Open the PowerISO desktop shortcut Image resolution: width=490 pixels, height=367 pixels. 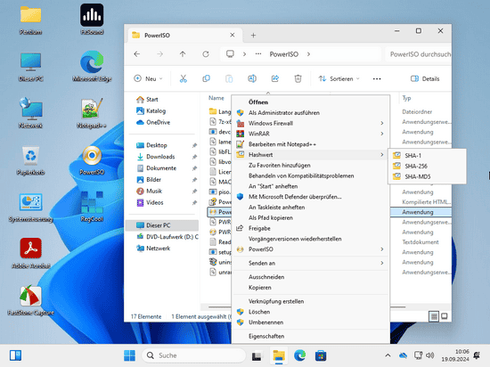tap(92, 160)
